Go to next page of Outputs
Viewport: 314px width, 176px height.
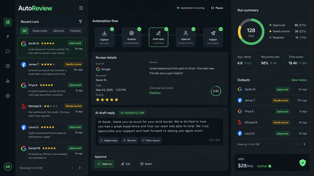point(304,144)
